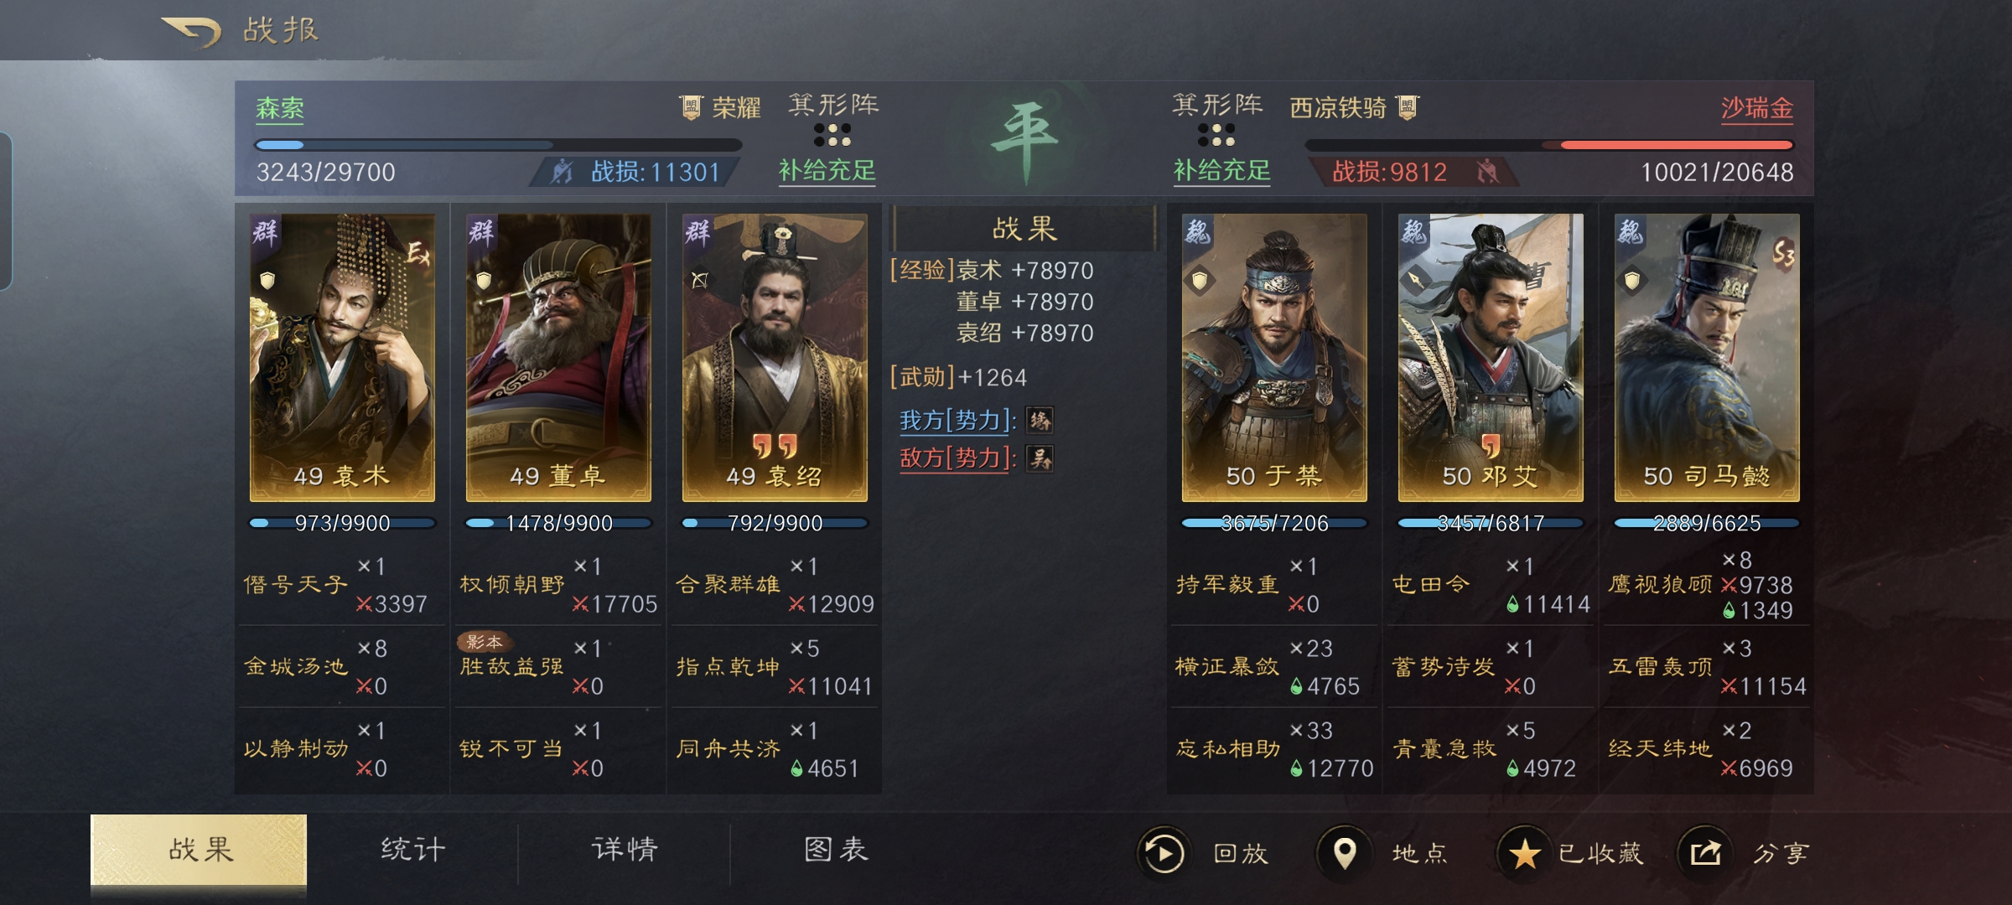Open the 图表 tab
Viewport: 2012px width, 905px height.
pyautogui.click(x=836, y=850)
